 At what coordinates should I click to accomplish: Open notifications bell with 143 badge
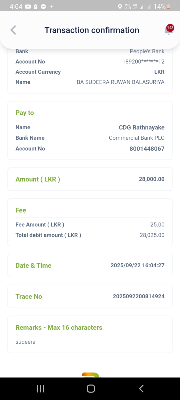coord(169,30)
